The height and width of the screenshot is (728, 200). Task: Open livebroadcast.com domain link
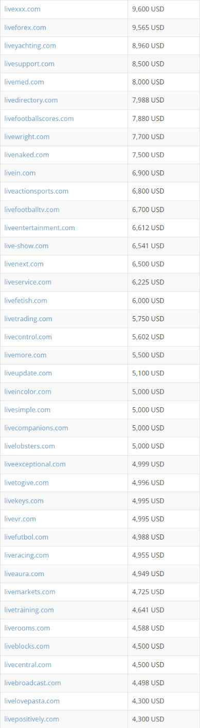point(32,683)
